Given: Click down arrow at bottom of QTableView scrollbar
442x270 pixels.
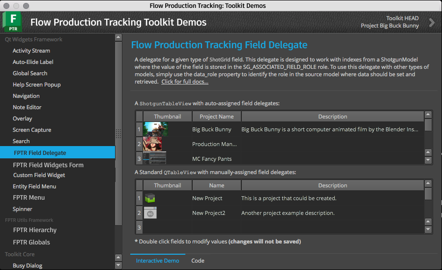Looking at the screenshot, I should (428, 229).
